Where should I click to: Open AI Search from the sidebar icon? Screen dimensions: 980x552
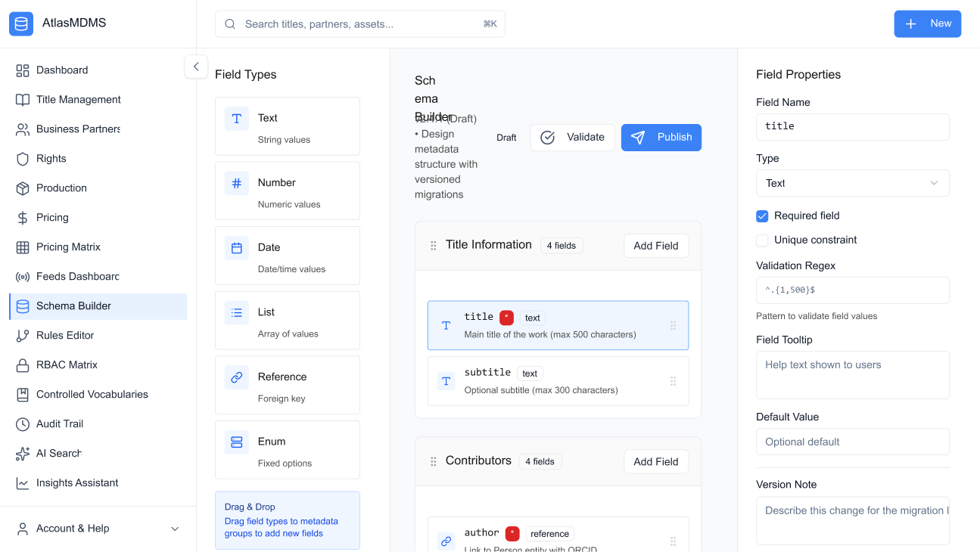23,453
